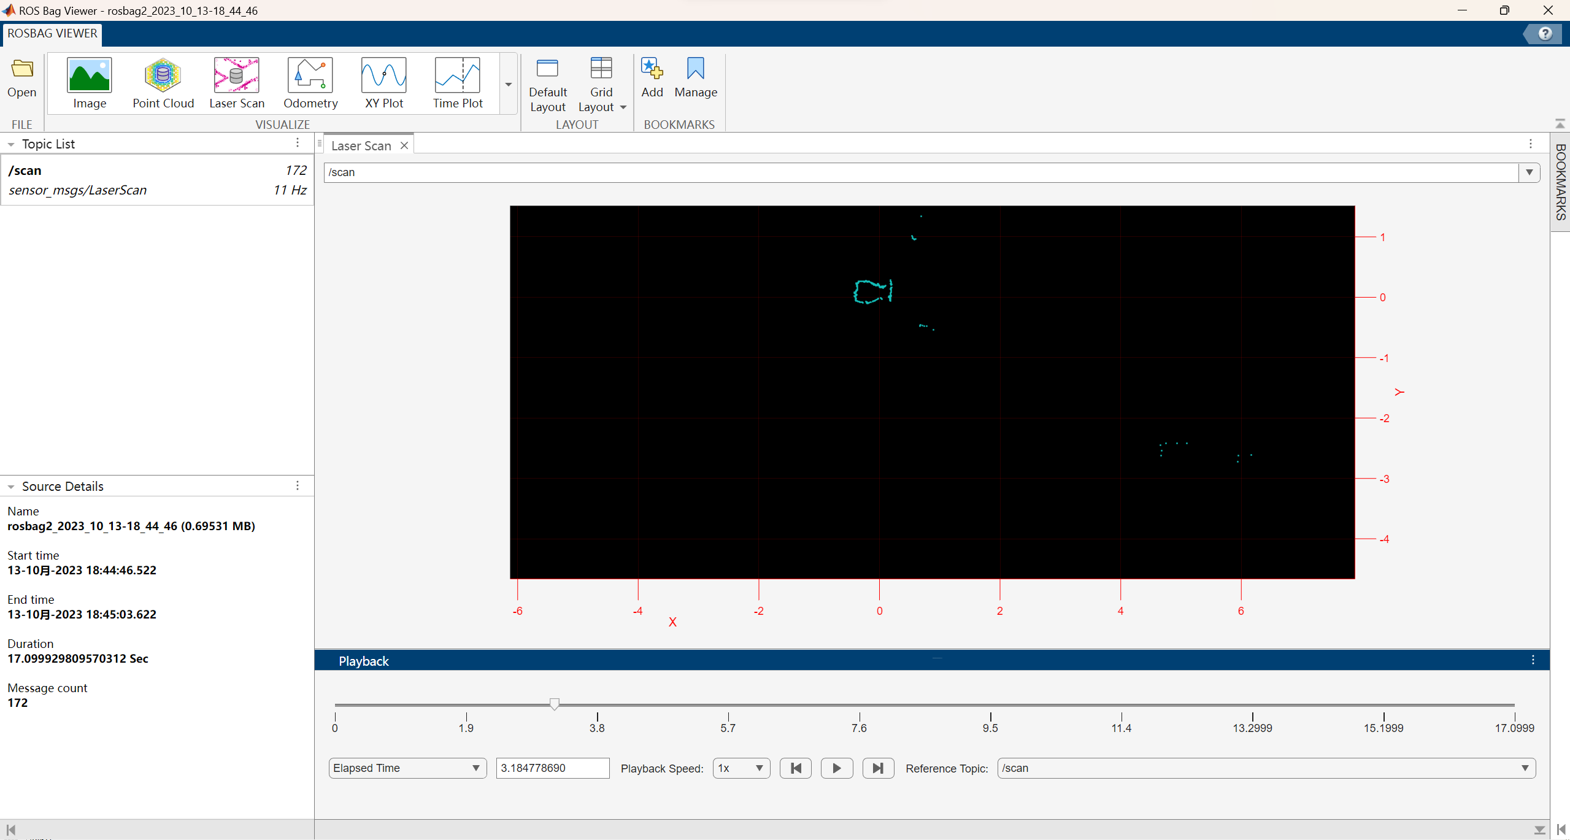Add a bookmark at current time

tap(652, 79)
